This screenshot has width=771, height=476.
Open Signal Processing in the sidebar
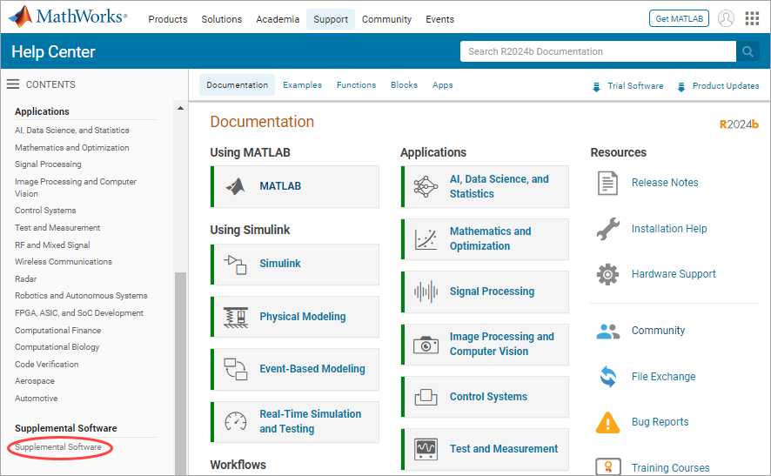tap(48, 164)
